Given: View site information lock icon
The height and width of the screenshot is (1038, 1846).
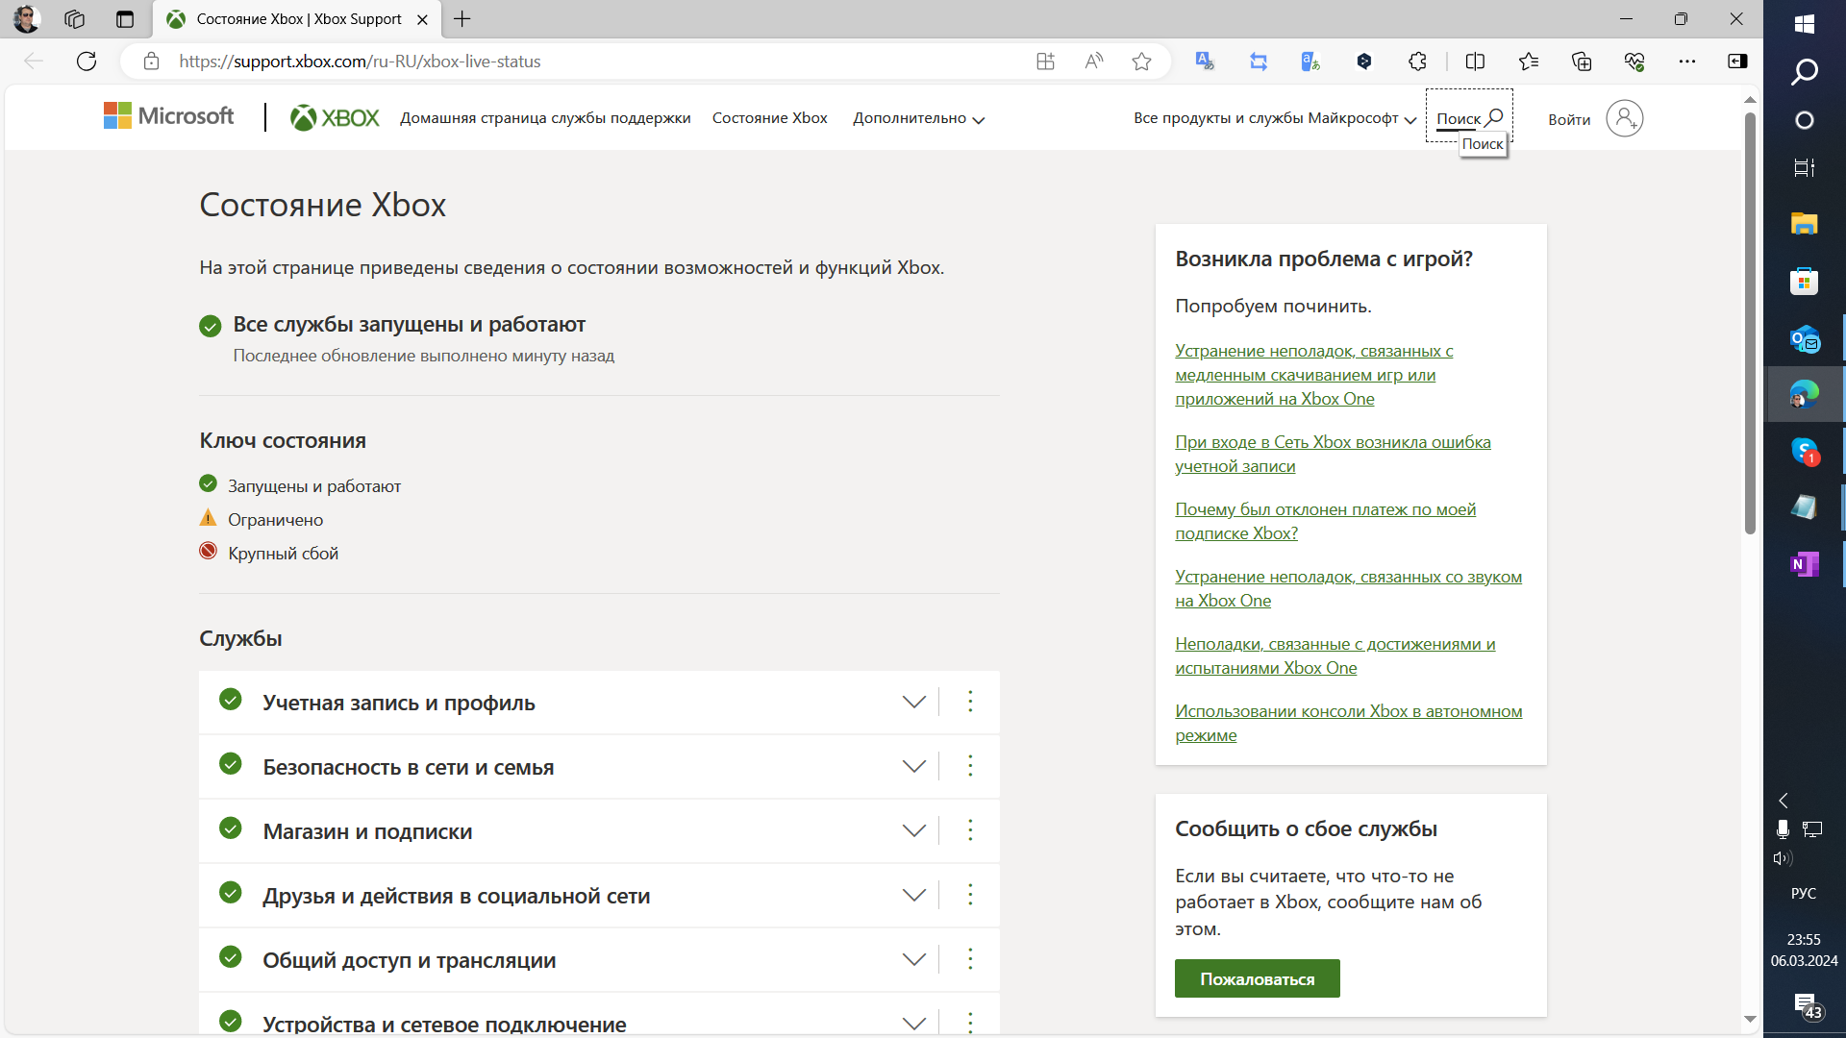Looking at the screenshot, I should tap(151, 62).
